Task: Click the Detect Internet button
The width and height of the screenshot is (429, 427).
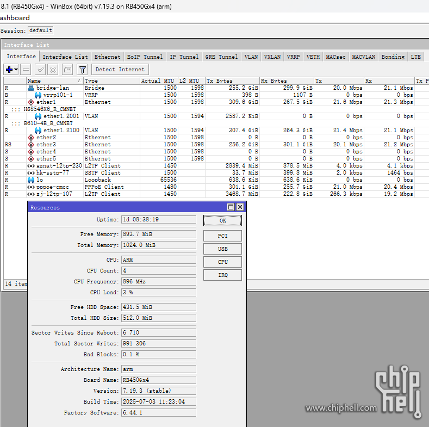Action: pyautogui.click(x=120, y=70)
